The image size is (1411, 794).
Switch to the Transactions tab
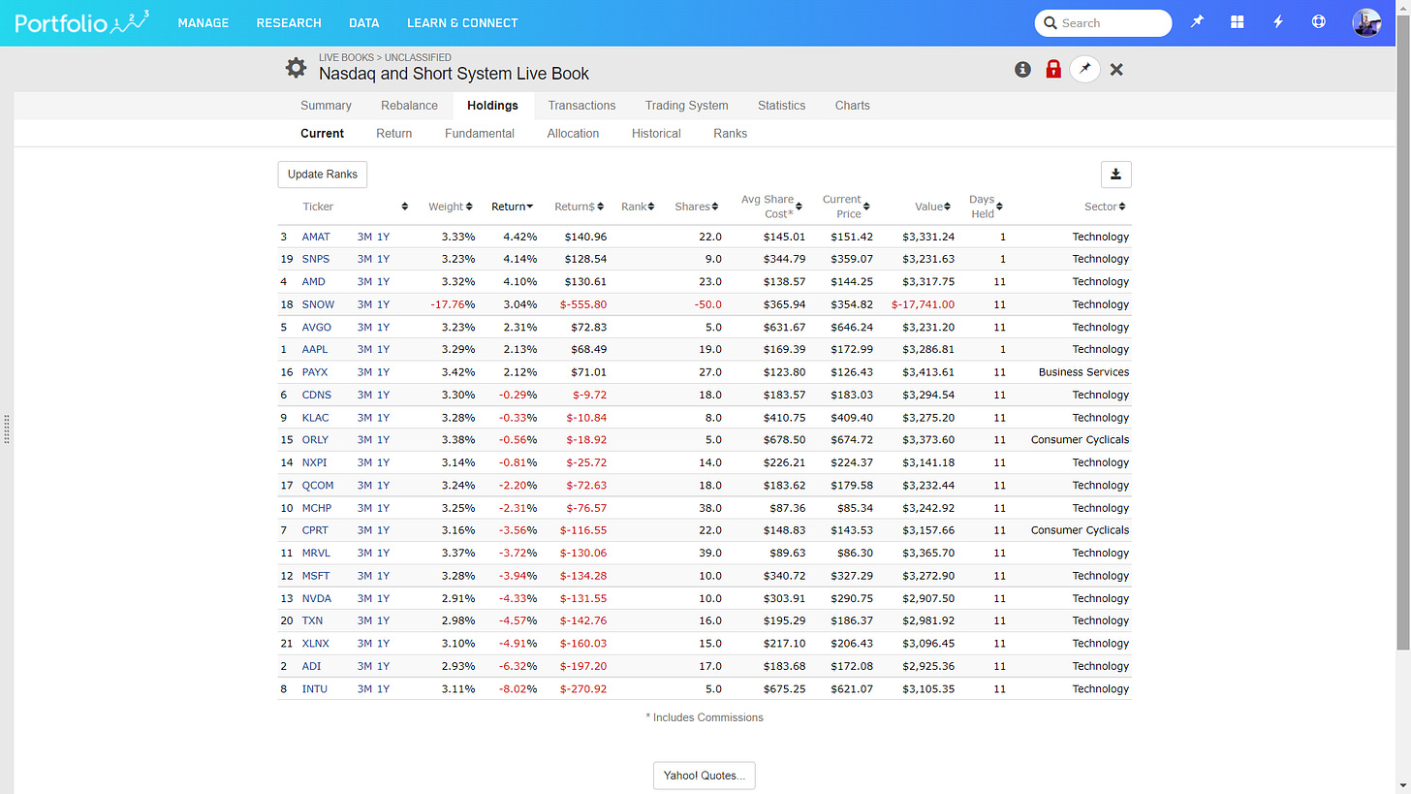point(581,106)
